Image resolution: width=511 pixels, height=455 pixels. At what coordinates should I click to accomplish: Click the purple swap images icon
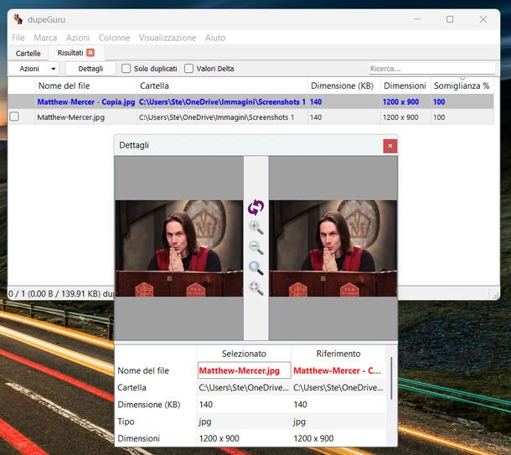coord(255,207)
